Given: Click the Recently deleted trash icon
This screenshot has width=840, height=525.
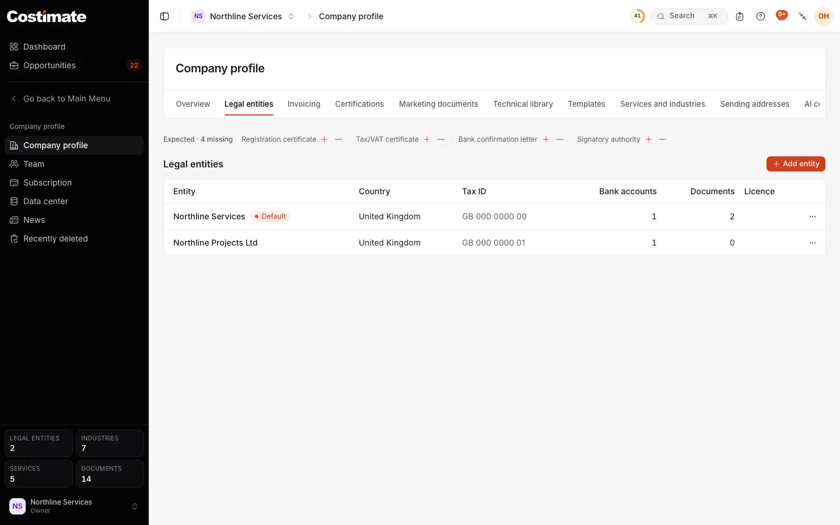Looking at the screenshot, I should pos(14,239).
